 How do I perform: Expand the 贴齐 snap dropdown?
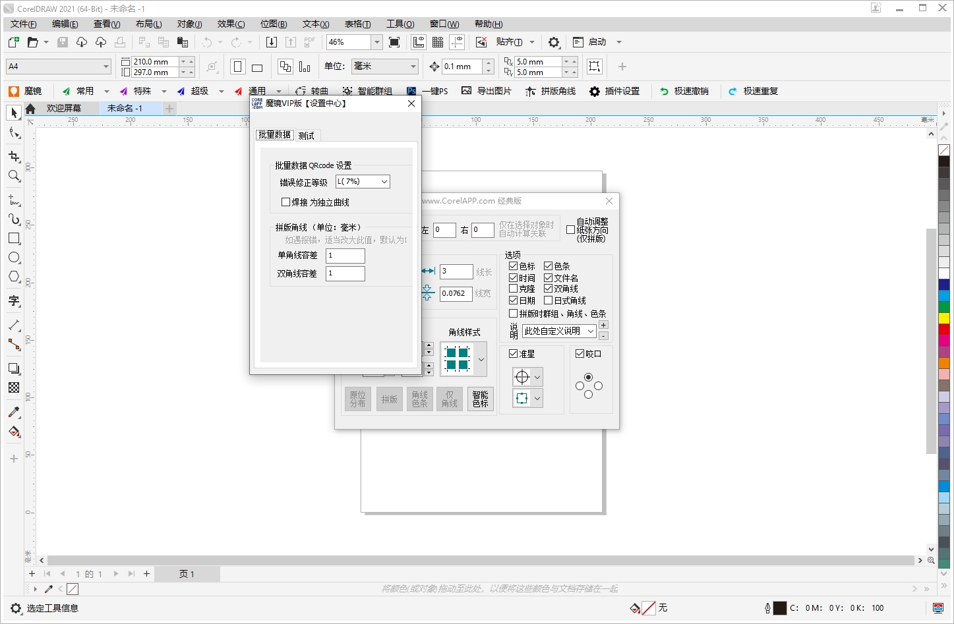[x=532, y=42]
